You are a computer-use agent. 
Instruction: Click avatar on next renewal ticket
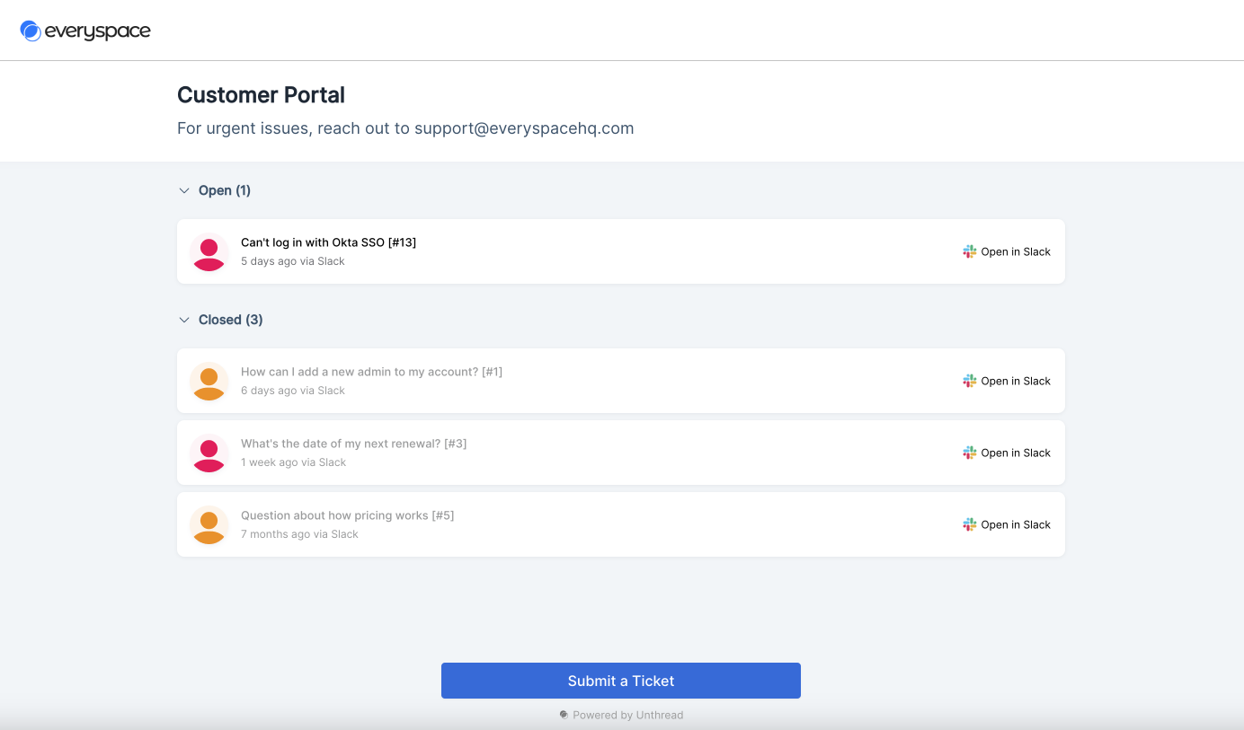[x=209, y=453]
